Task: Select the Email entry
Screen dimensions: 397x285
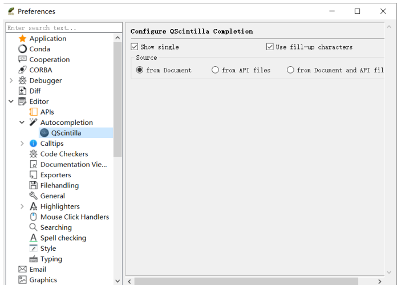Action: (x=38, y=269)
